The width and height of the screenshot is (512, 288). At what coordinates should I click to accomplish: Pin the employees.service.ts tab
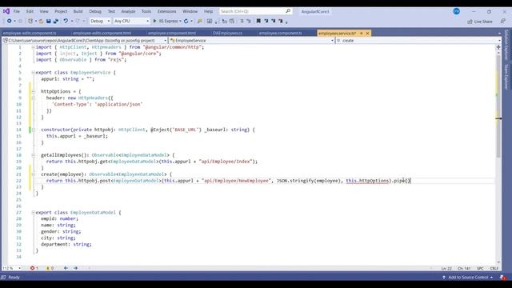pos(362,34)
